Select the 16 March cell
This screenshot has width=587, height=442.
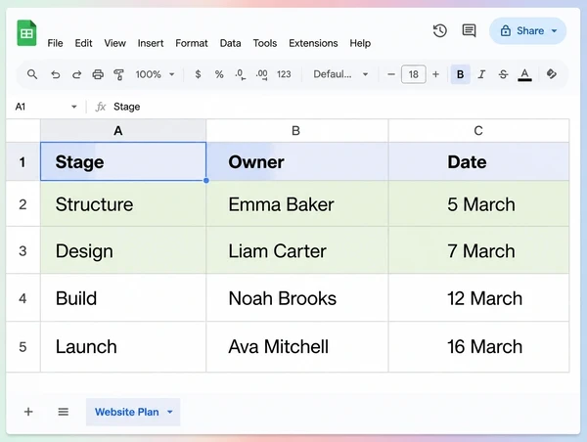(x=478, y=346)
